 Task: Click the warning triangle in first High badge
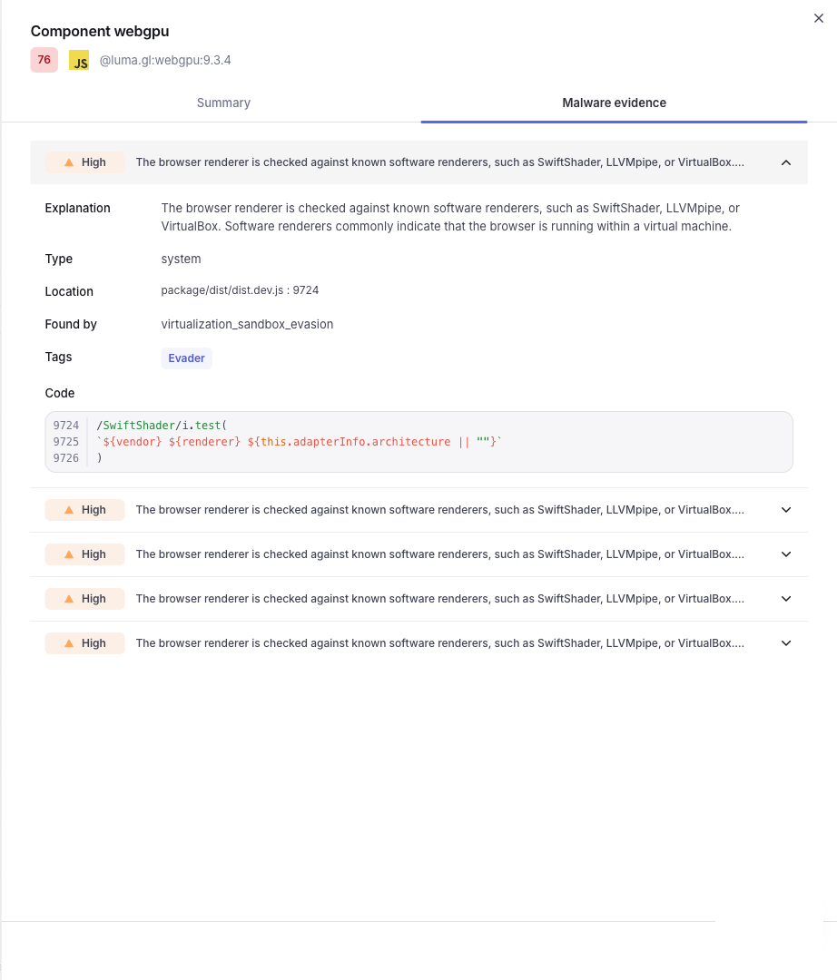tap(69, 162)
